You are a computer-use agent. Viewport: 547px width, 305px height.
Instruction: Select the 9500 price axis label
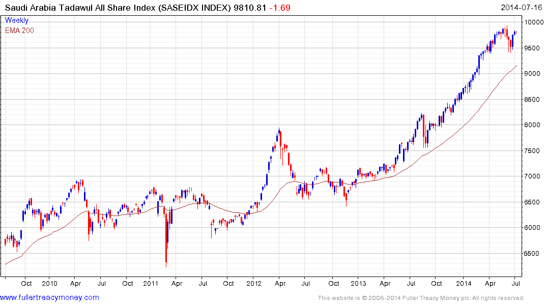click(532, 48)
